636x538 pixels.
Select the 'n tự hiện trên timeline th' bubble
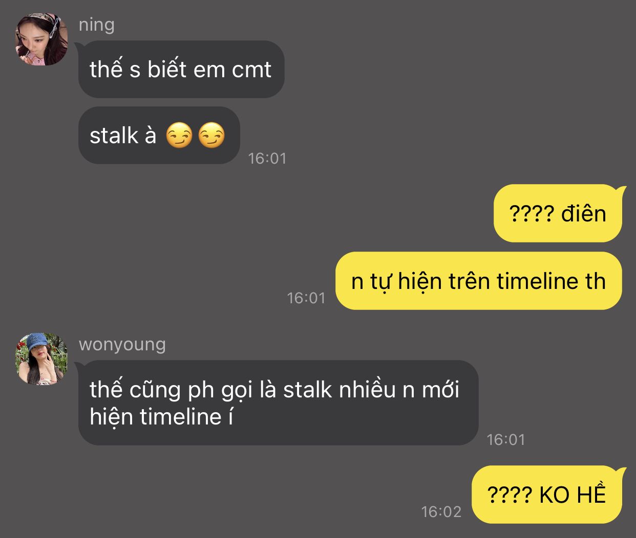[479, 281]
